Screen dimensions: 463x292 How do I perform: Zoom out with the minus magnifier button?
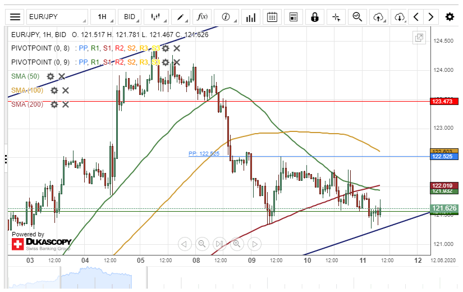[202, 244]
